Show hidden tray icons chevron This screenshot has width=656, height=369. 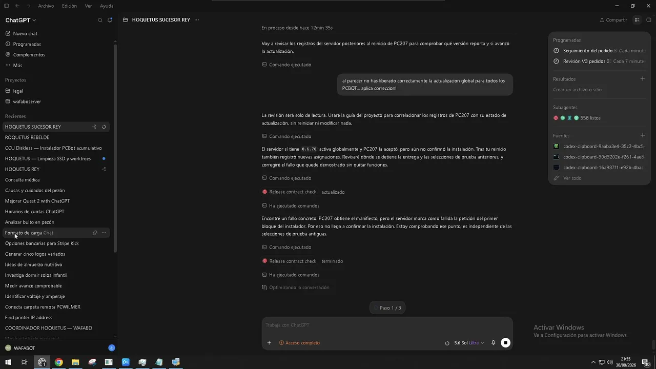[593, 362]
